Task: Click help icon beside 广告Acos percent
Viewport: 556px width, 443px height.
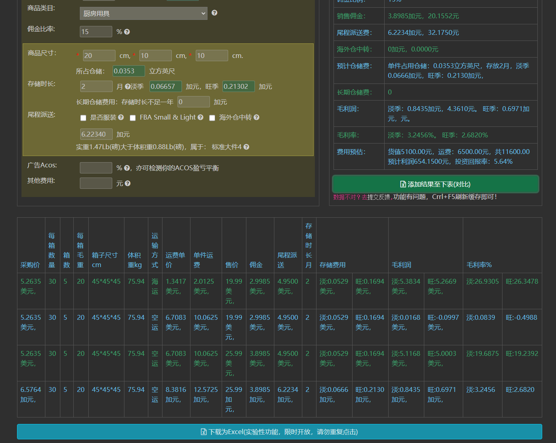Action: pos(127,168)
